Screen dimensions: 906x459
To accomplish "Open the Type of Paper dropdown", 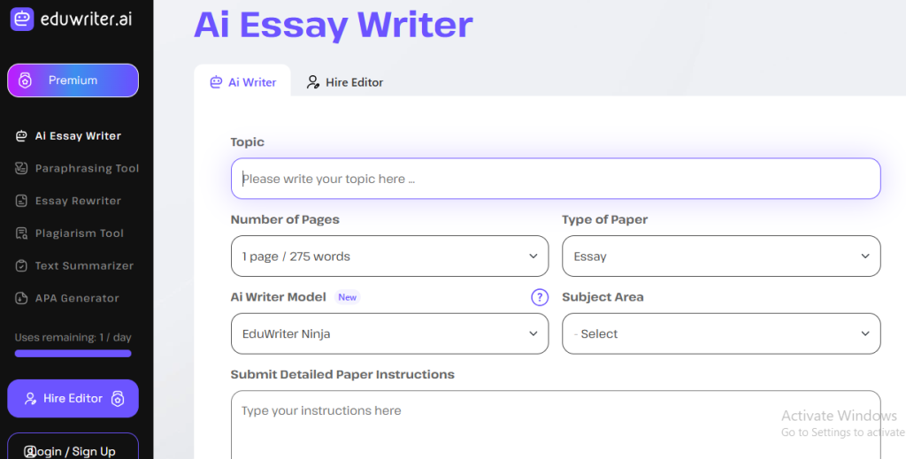I will [x=721, y=256].
